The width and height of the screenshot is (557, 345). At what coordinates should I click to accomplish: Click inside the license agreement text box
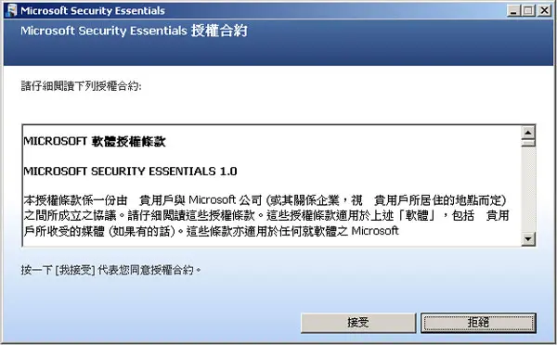pos(272,185)
